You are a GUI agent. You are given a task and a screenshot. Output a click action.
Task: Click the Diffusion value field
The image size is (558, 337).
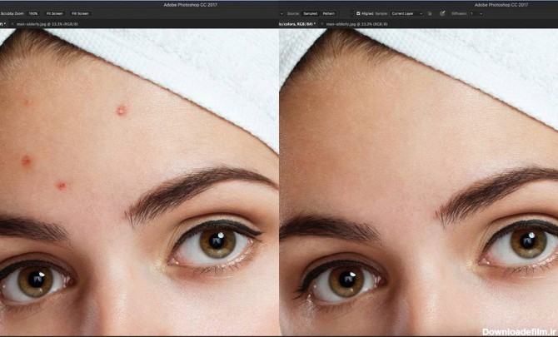point(472,13)
